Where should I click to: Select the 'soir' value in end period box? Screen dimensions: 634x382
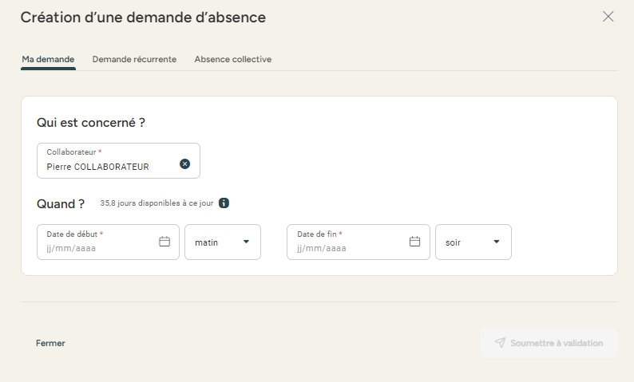pos(453,242)
